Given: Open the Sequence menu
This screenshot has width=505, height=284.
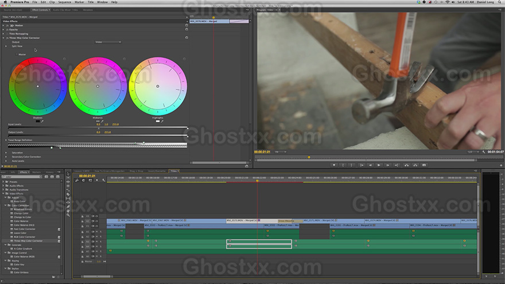Looking at the screenshot, I should (64, 2).
